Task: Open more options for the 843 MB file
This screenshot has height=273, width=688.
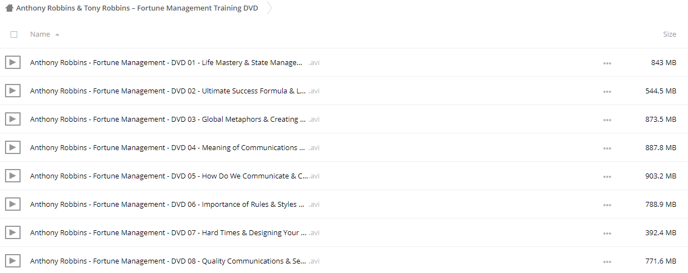Action: [607, 63]
